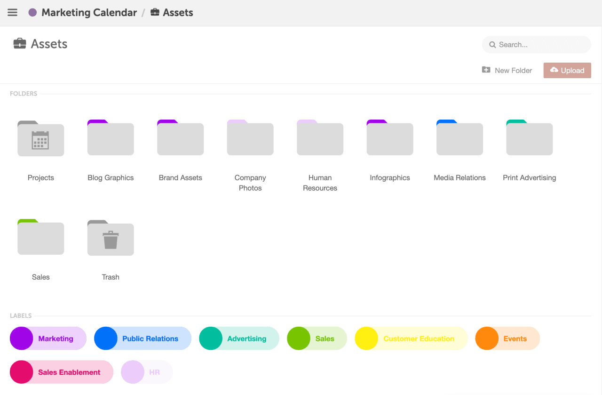Click into the Search assets field
This screenshot has height=395, width=602.
click(x=541, y=45)
